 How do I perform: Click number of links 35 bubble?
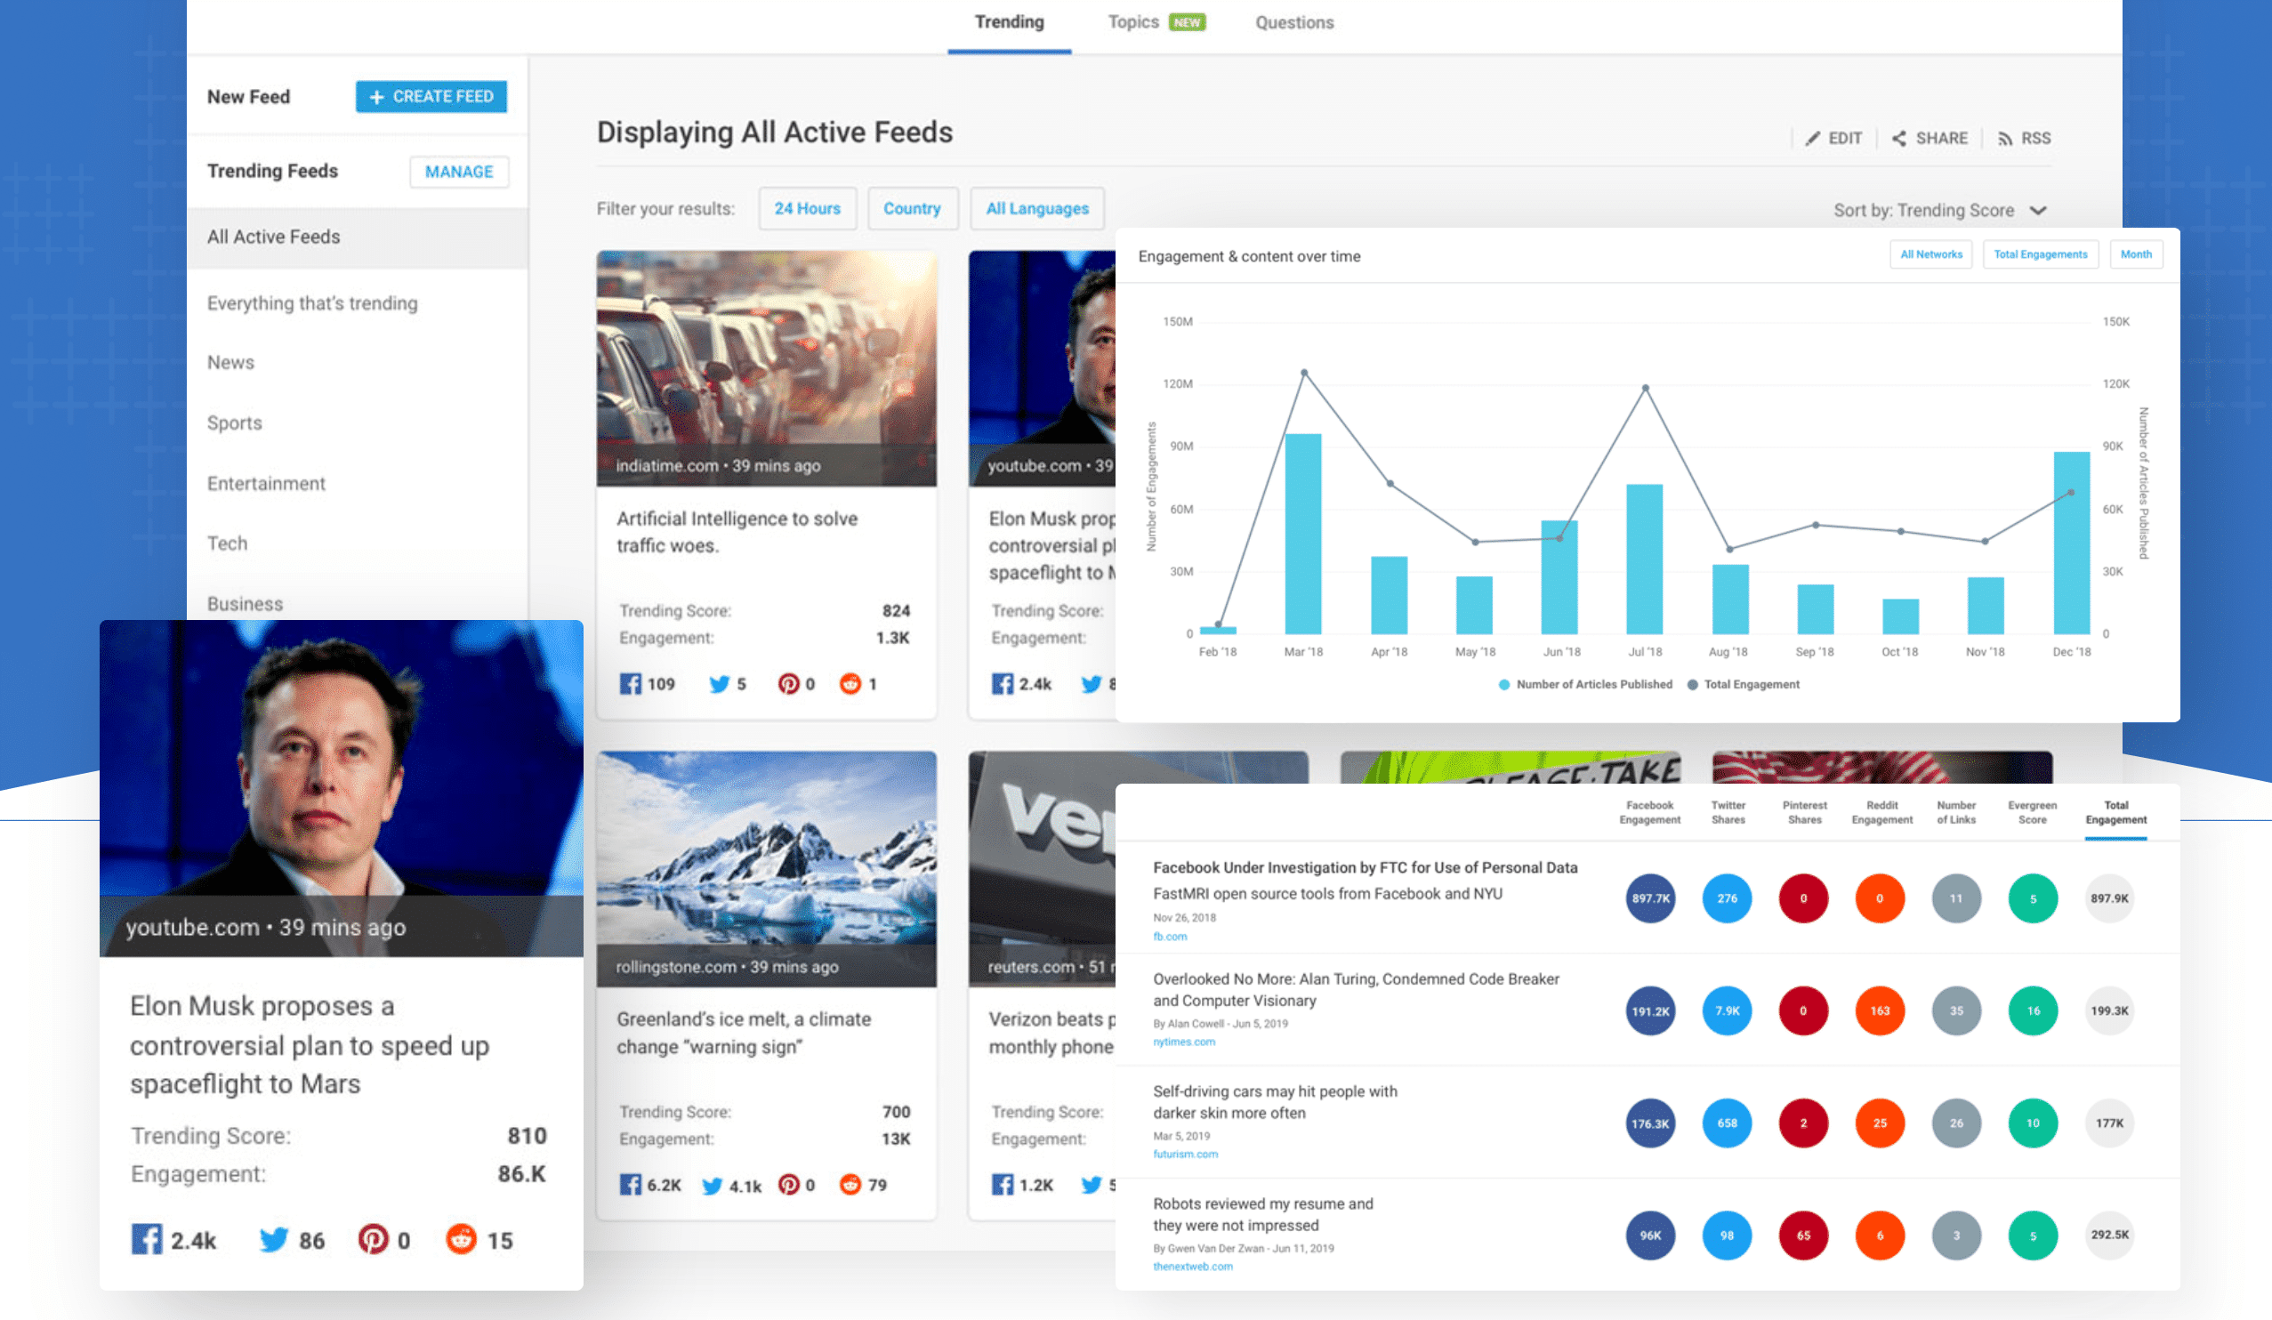pos(1956,1010)
